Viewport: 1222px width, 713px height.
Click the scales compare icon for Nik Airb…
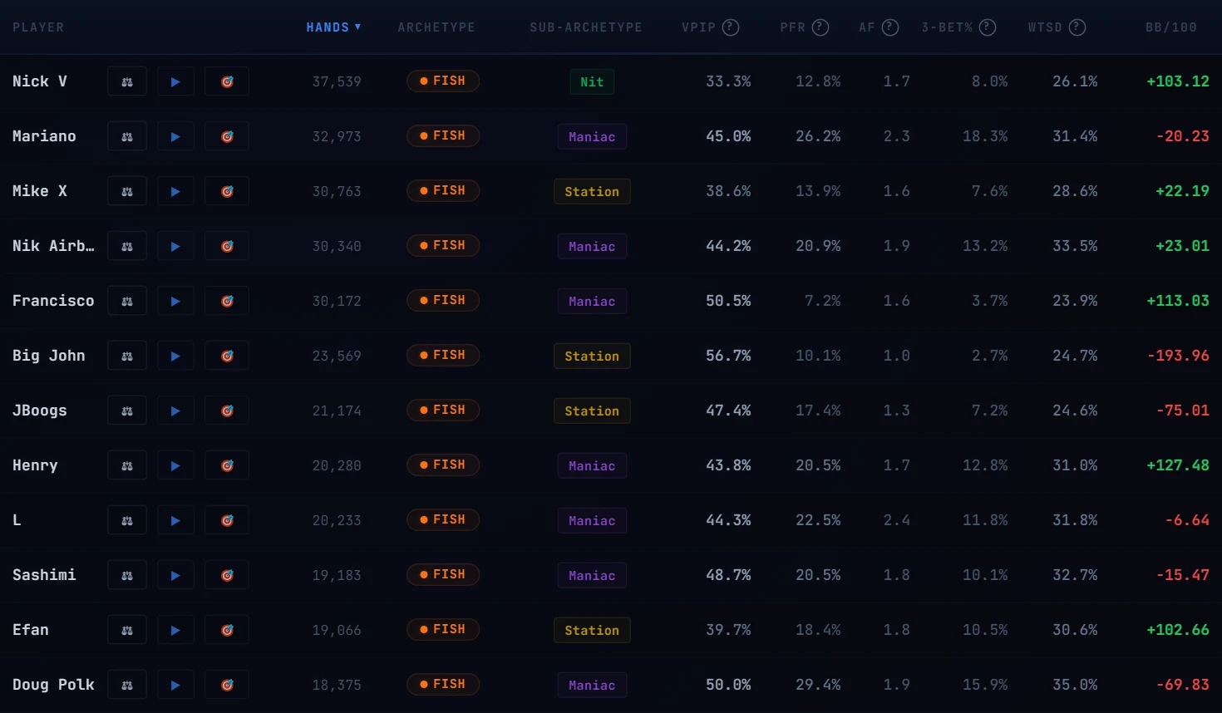[127, 246]
